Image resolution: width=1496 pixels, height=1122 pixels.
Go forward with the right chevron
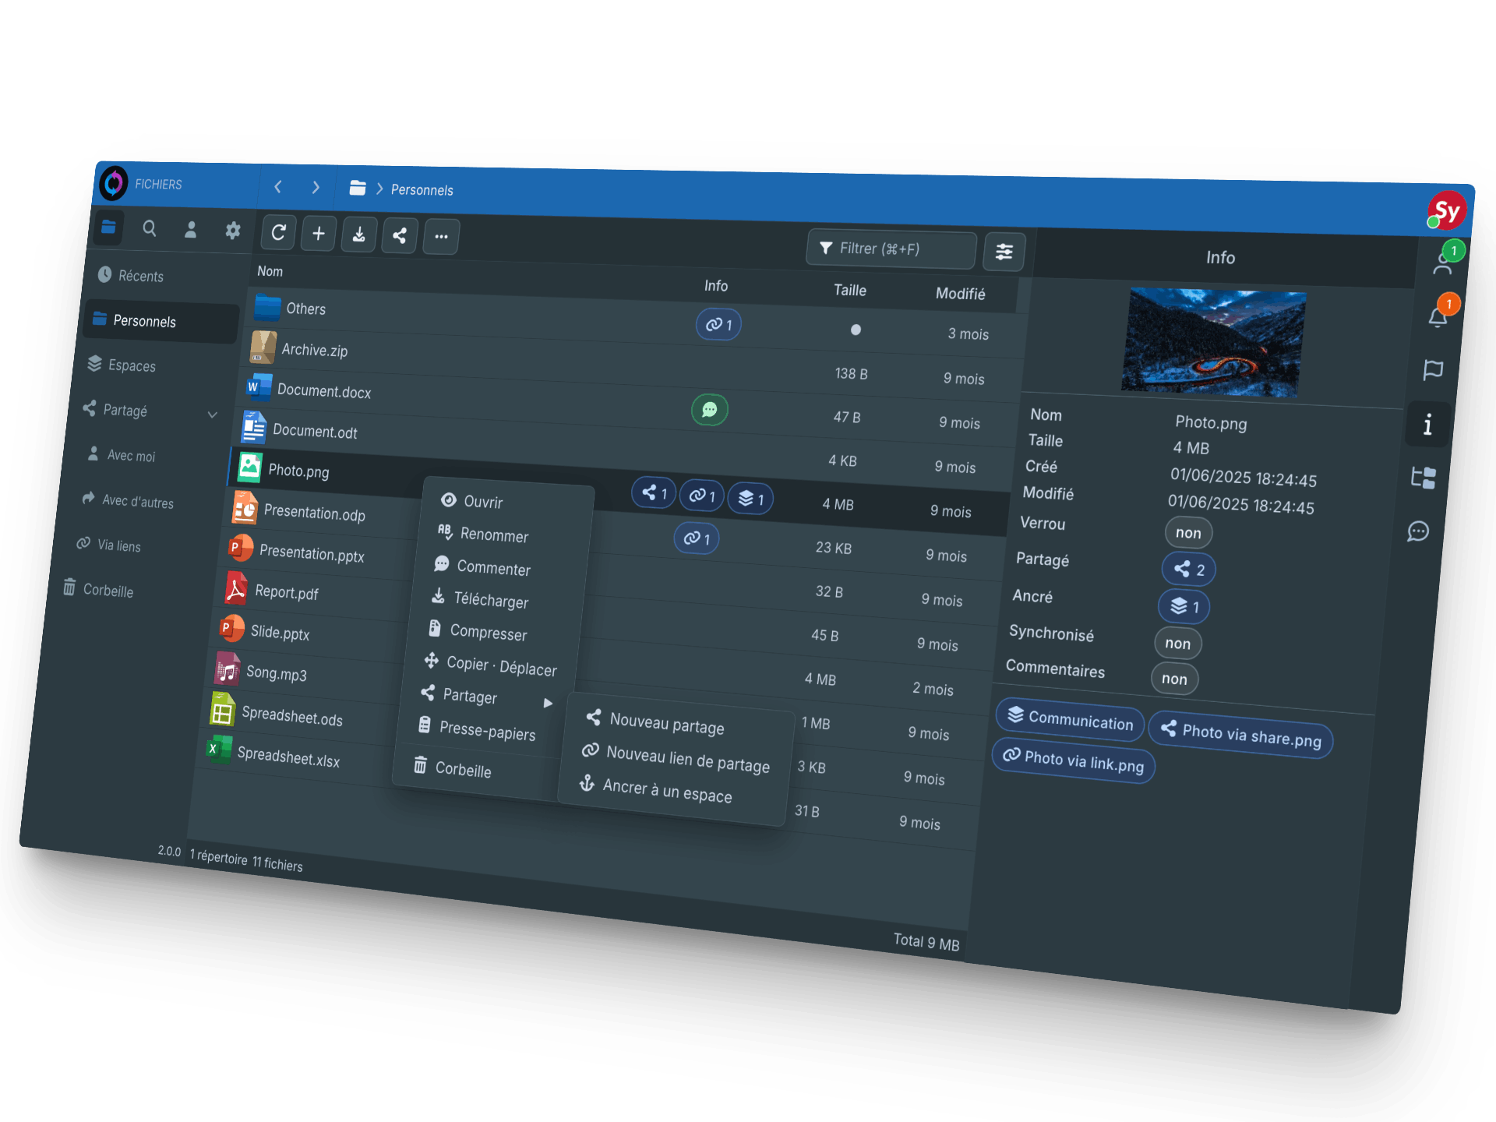click(x=316, y=188)
